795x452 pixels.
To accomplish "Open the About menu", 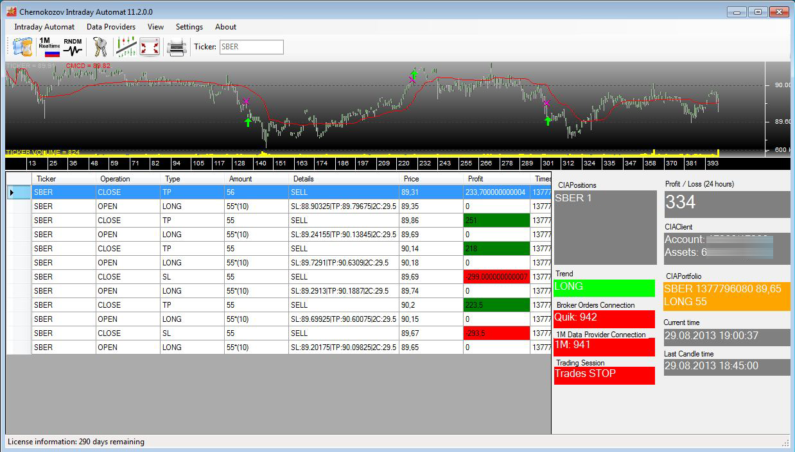I will (225, 27).
